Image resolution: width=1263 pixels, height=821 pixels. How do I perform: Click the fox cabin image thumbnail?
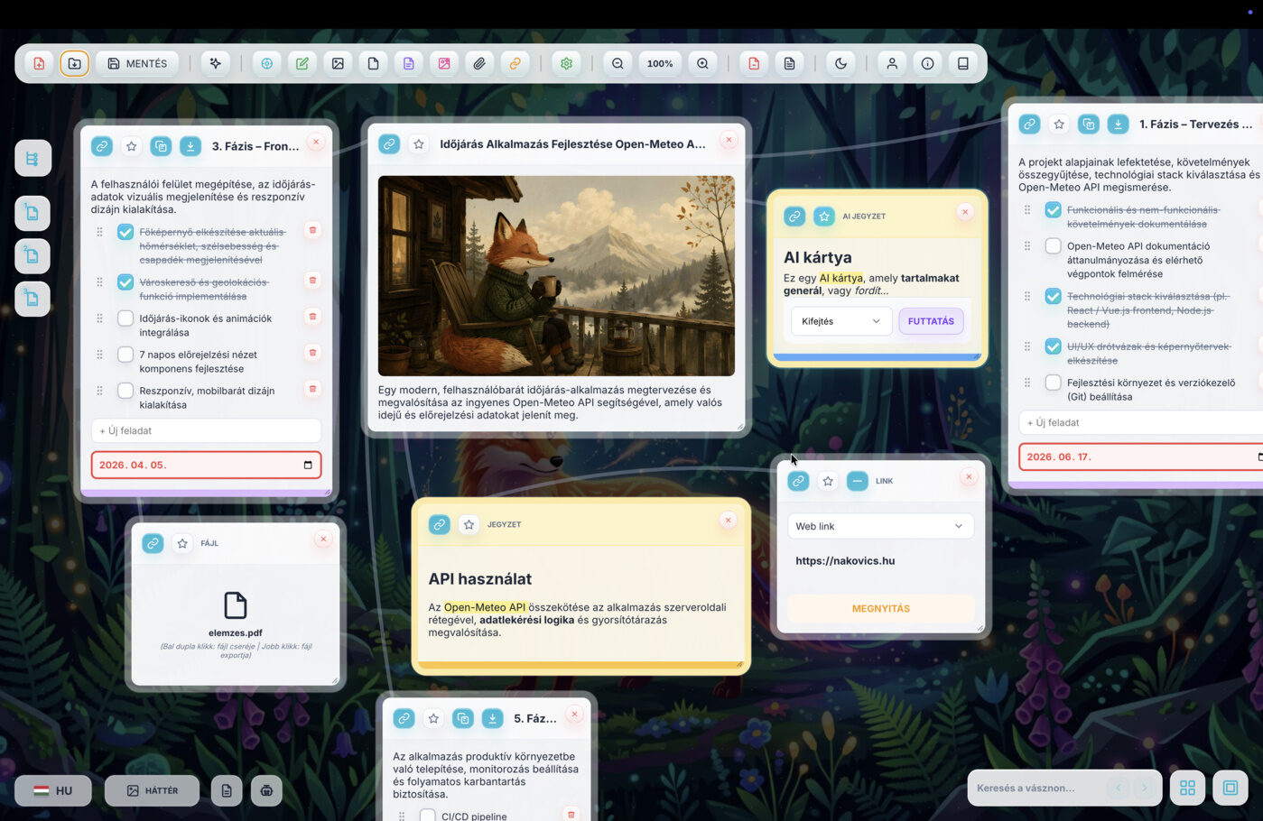tap(556, 276)
